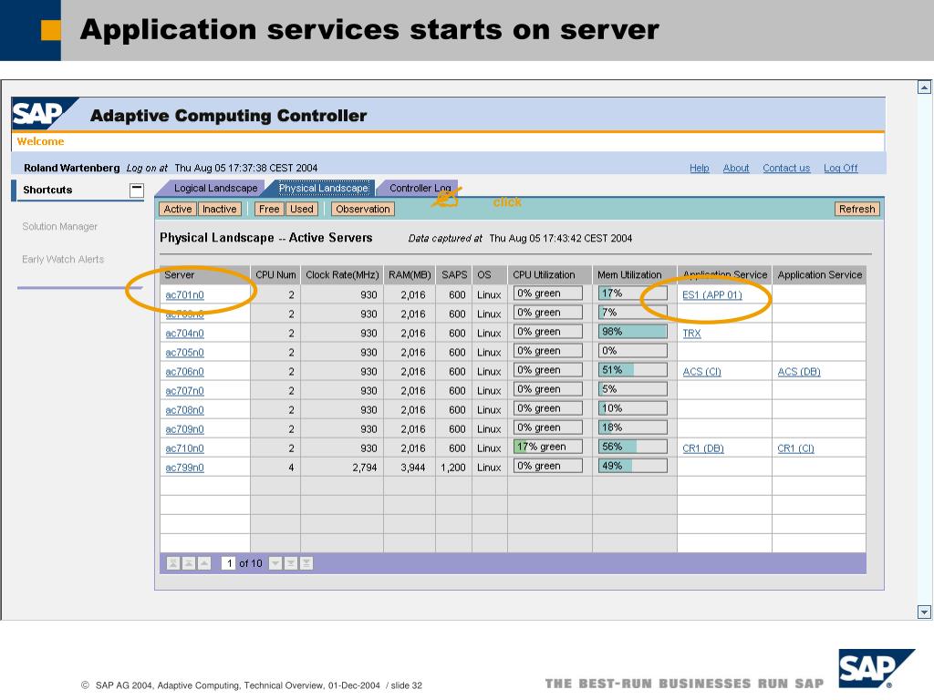Switch to the Logical Landscape tab
This screenshot has height=700, width=934.
(215, 188)
